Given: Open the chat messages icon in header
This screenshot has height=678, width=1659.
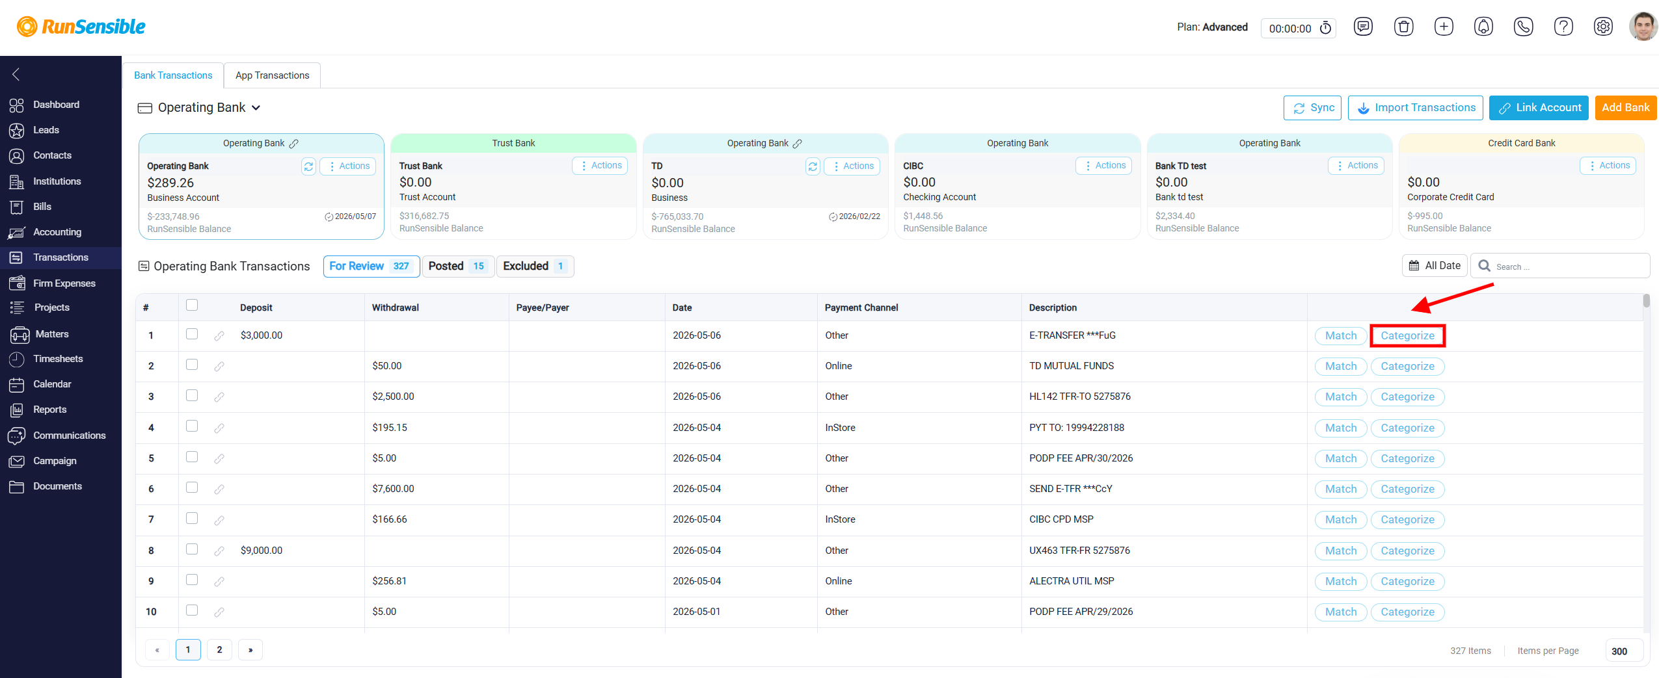Looking at the screenshot, I should point(1363,27).
